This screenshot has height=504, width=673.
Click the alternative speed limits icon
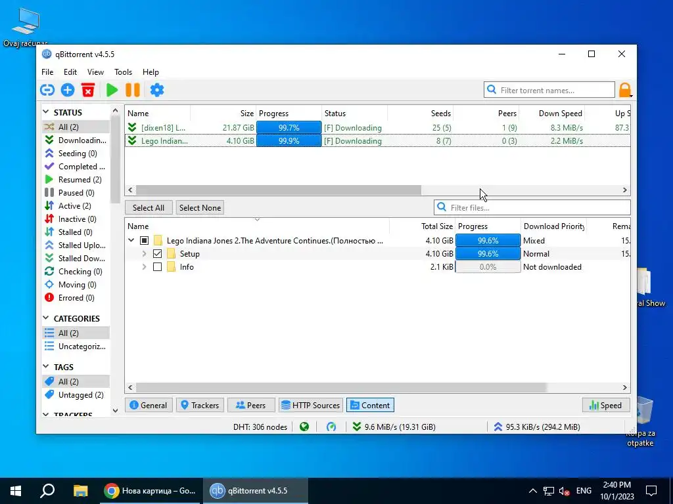[x=331, y=427]
